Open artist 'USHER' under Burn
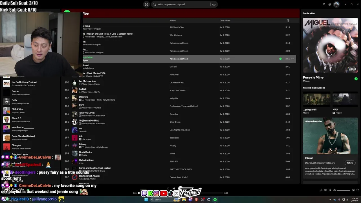This screenshot has height=203, width=361. tap(98, 108)
